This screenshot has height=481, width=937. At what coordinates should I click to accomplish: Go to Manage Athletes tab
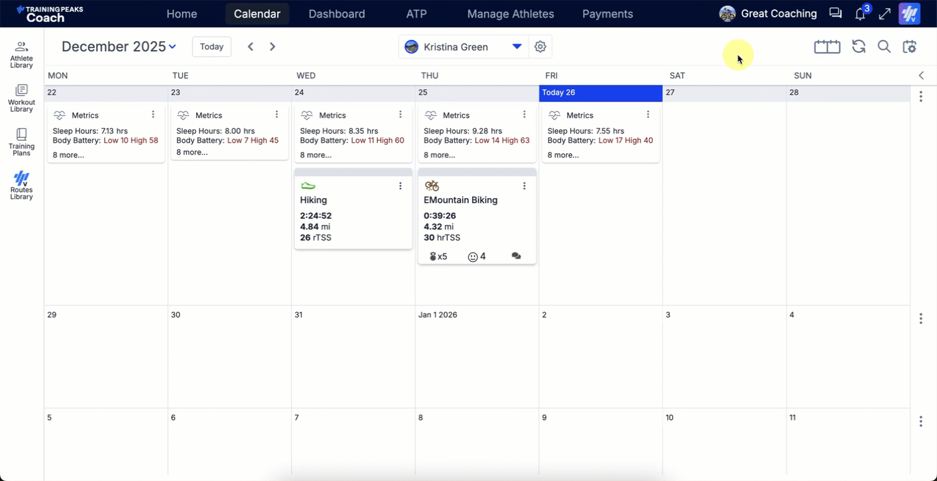click(510, 14)
